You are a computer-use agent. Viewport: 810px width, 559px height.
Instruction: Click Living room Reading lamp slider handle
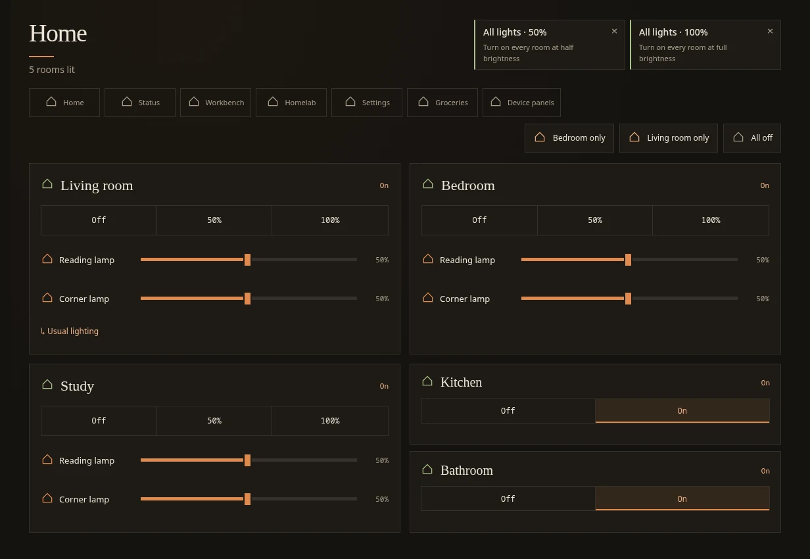tap(247, 260)
